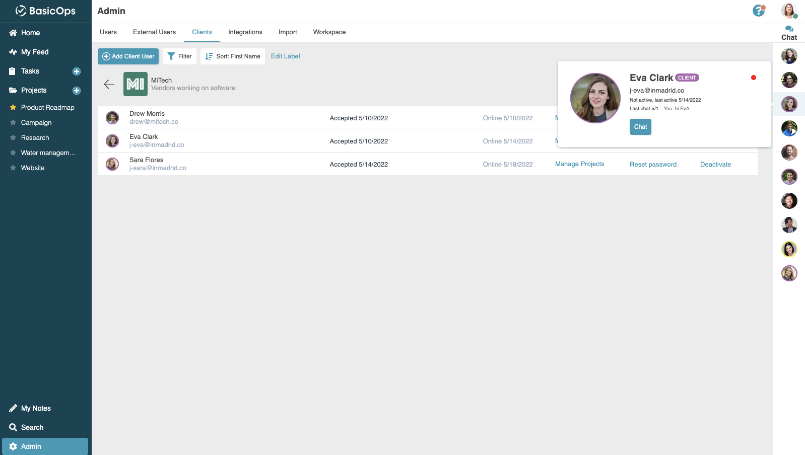Toggle the gold star on Product Roadmap
Viewport: 805px width, 455px height.
tap(13, 107)
